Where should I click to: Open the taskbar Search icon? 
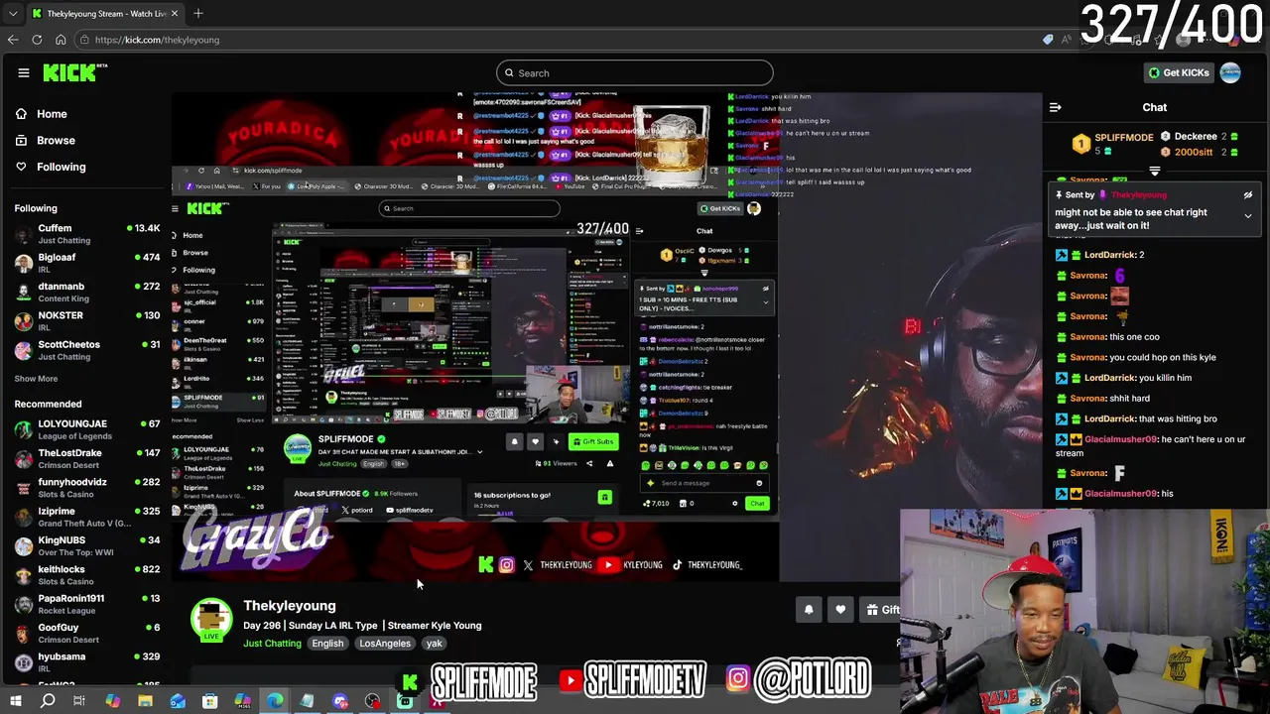[x=48, y=701]
